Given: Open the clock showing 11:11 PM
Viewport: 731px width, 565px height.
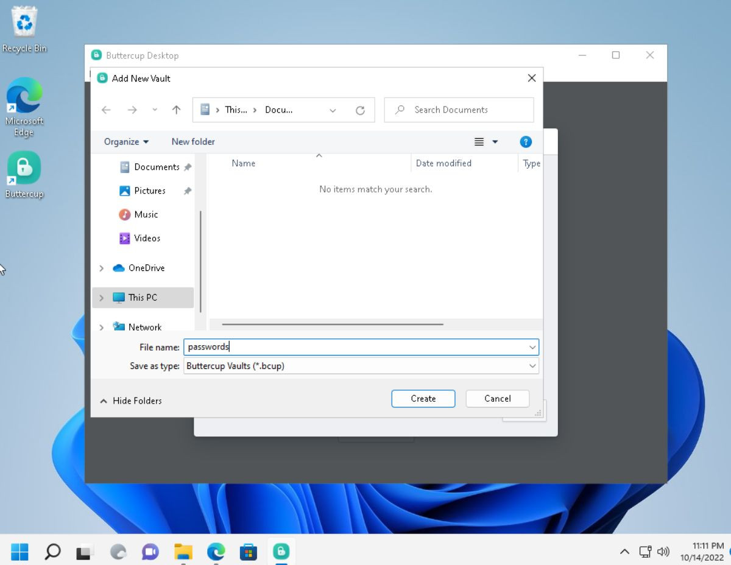Looking at the screenshot, I should pos(702,552).
